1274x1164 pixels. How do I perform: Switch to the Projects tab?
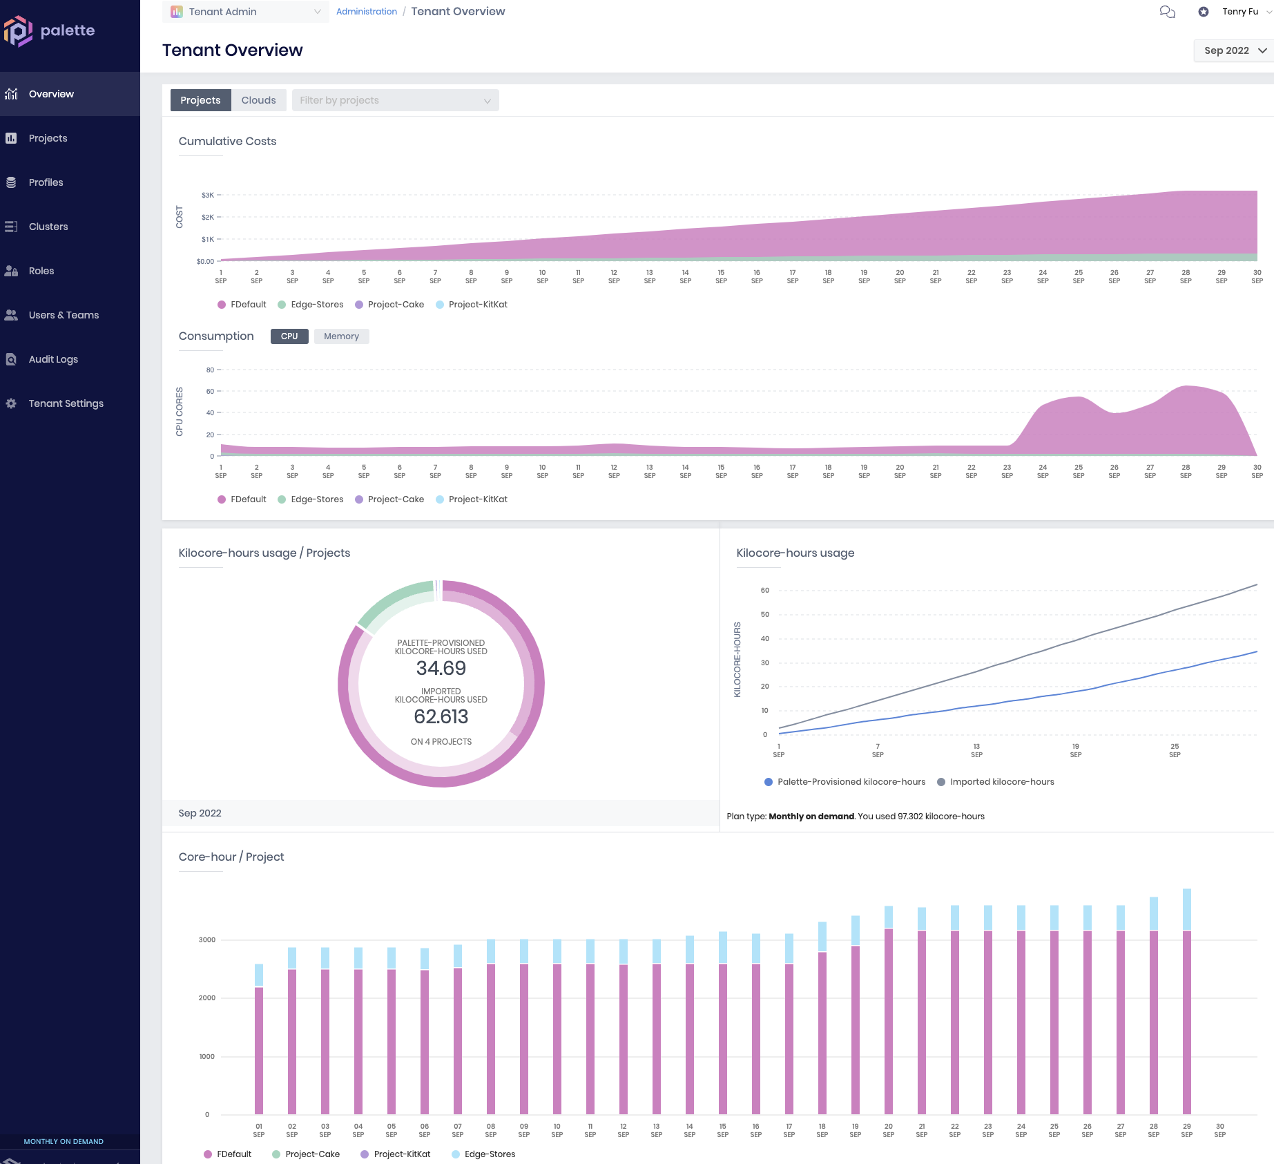200,100
